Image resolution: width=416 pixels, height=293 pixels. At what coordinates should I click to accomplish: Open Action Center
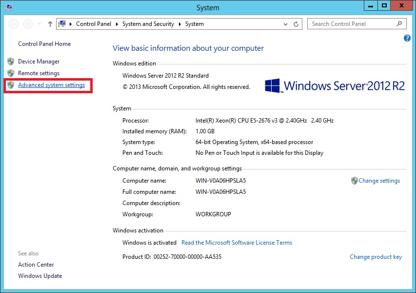(x=36, y=265)
